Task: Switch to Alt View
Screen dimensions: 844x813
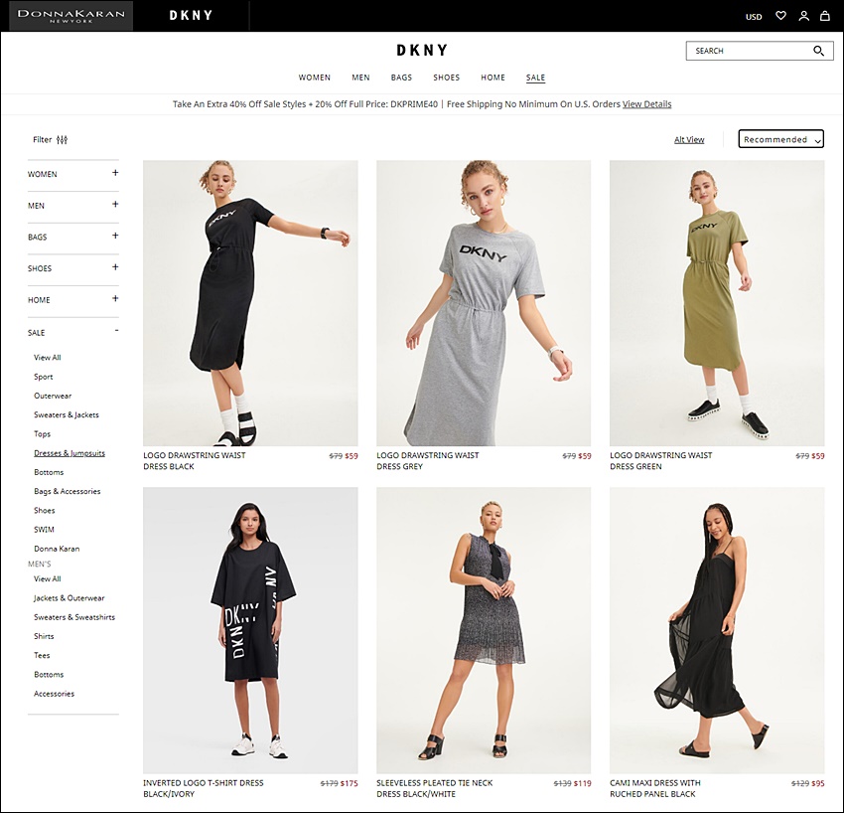Action: point(689,139)
